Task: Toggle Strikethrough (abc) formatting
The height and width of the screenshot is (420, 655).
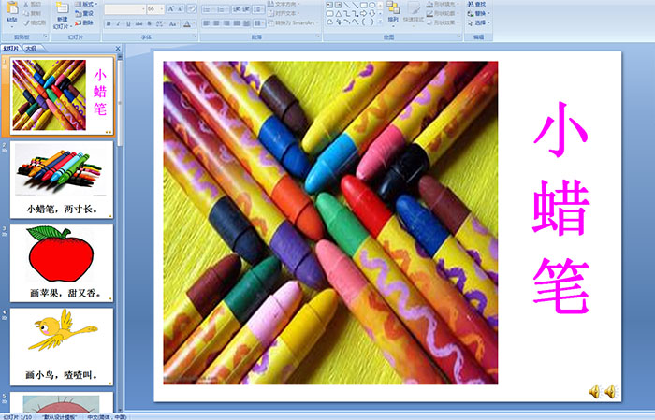Action: [138, 23]
